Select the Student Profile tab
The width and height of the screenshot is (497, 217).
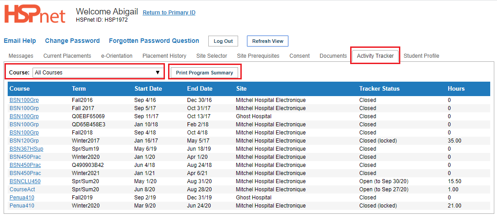(x=421, y=56)
